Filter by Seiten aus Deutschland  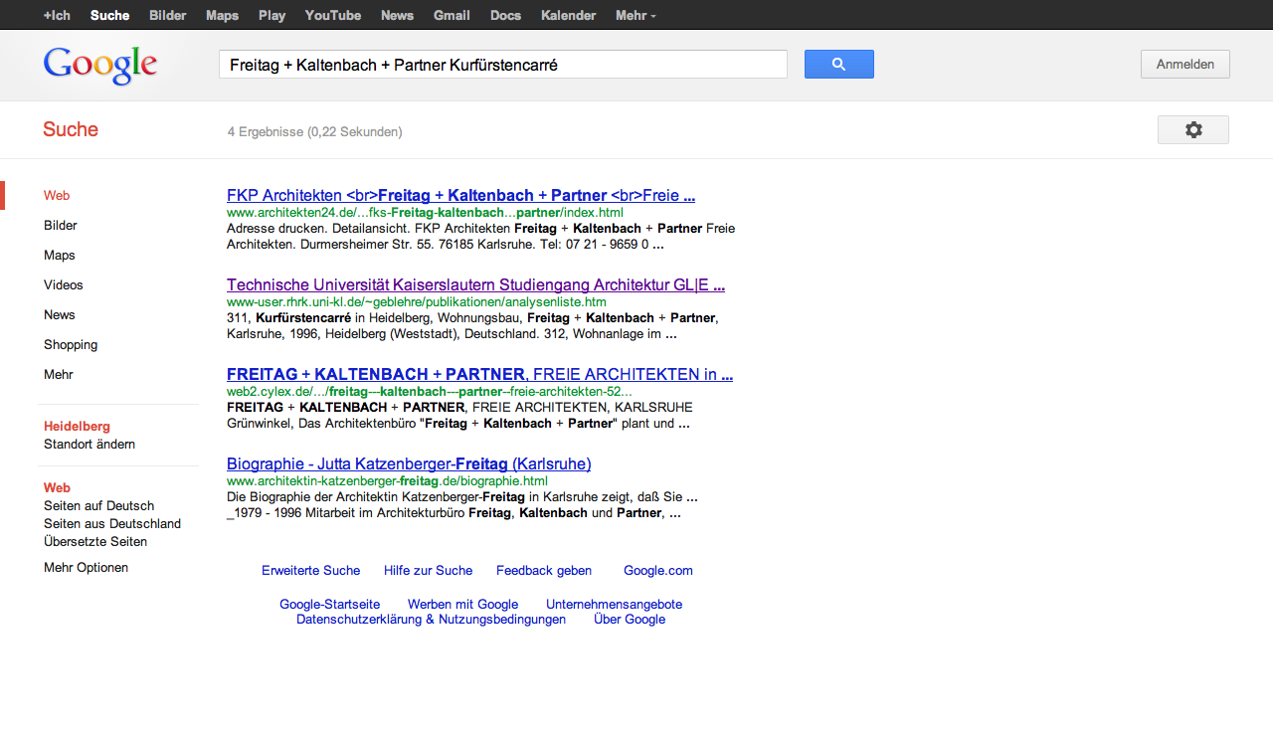[x=112, y=524]
